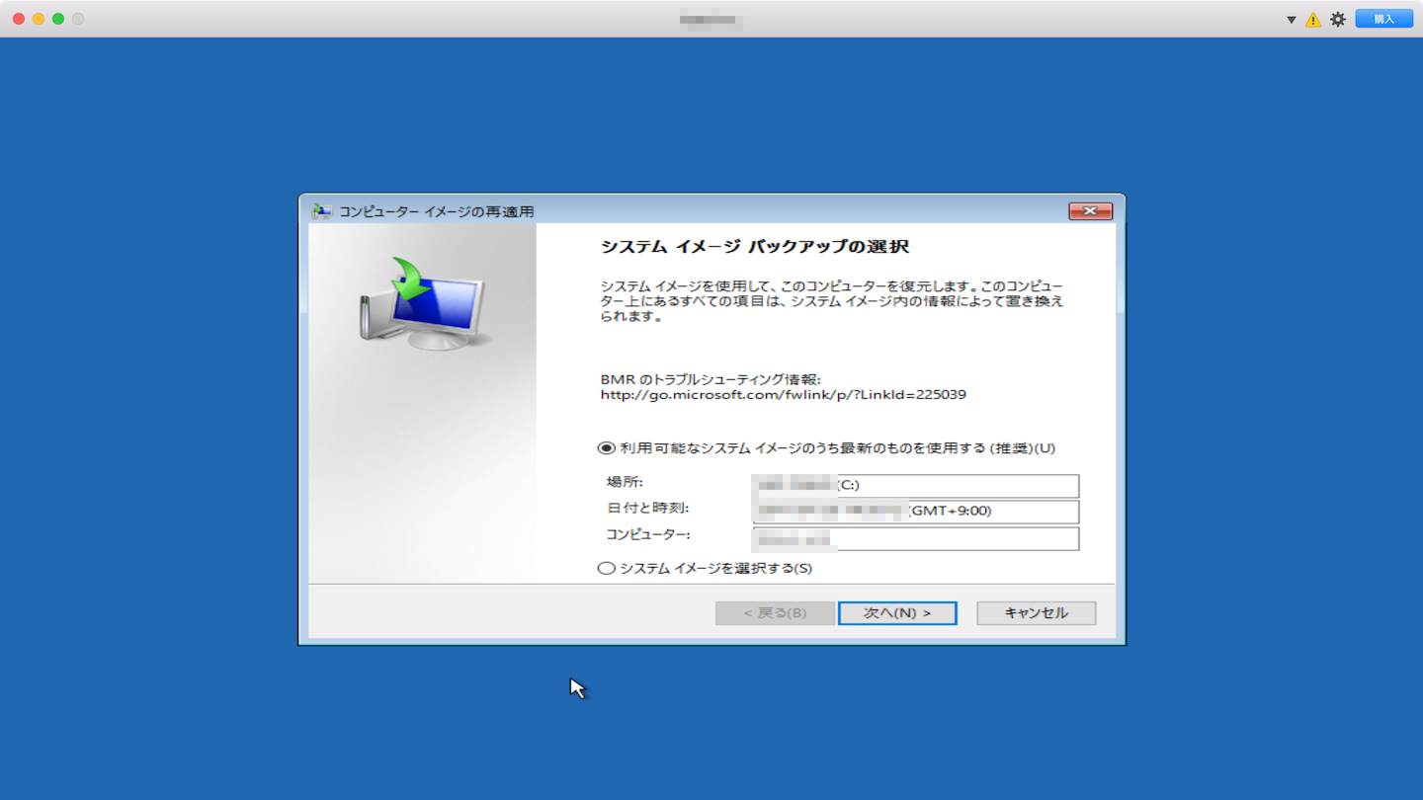Click the コンピューター name field
Screen dimensions: 1423x800
point(915,538)
